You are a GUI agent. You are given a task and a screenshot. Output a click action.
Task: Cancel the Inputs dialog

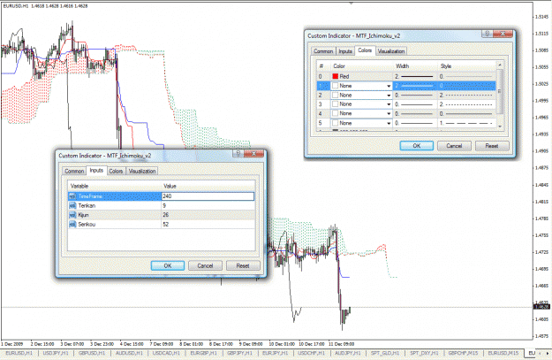point(205,265)
